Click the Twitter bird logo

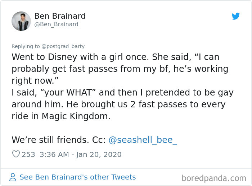pyautogui.click(x=236, y=16)
